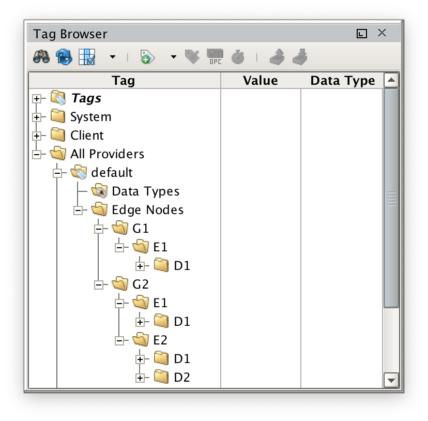The image size is (428, 421).
Task: Collapse the All Providers node
Action: click(x=37, y=154)
